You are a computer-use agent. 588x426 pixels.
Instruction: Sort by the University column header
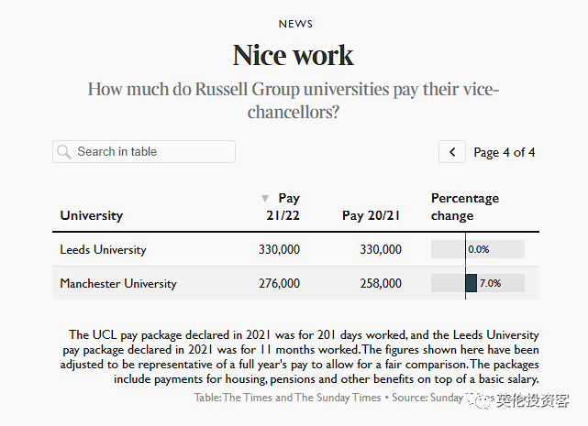tap(91, 215)
